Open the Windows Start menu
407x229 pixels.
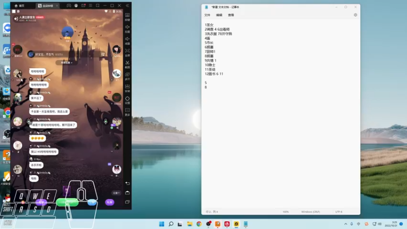point(161,224)
